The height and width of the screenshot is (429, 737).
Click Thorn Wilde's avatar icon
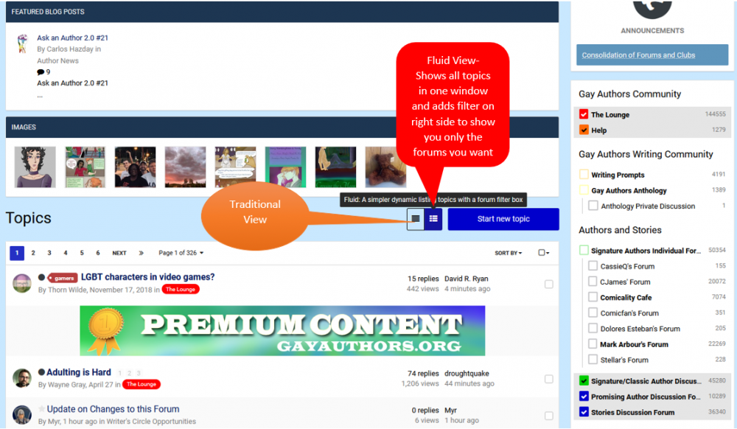click(22, 283)
